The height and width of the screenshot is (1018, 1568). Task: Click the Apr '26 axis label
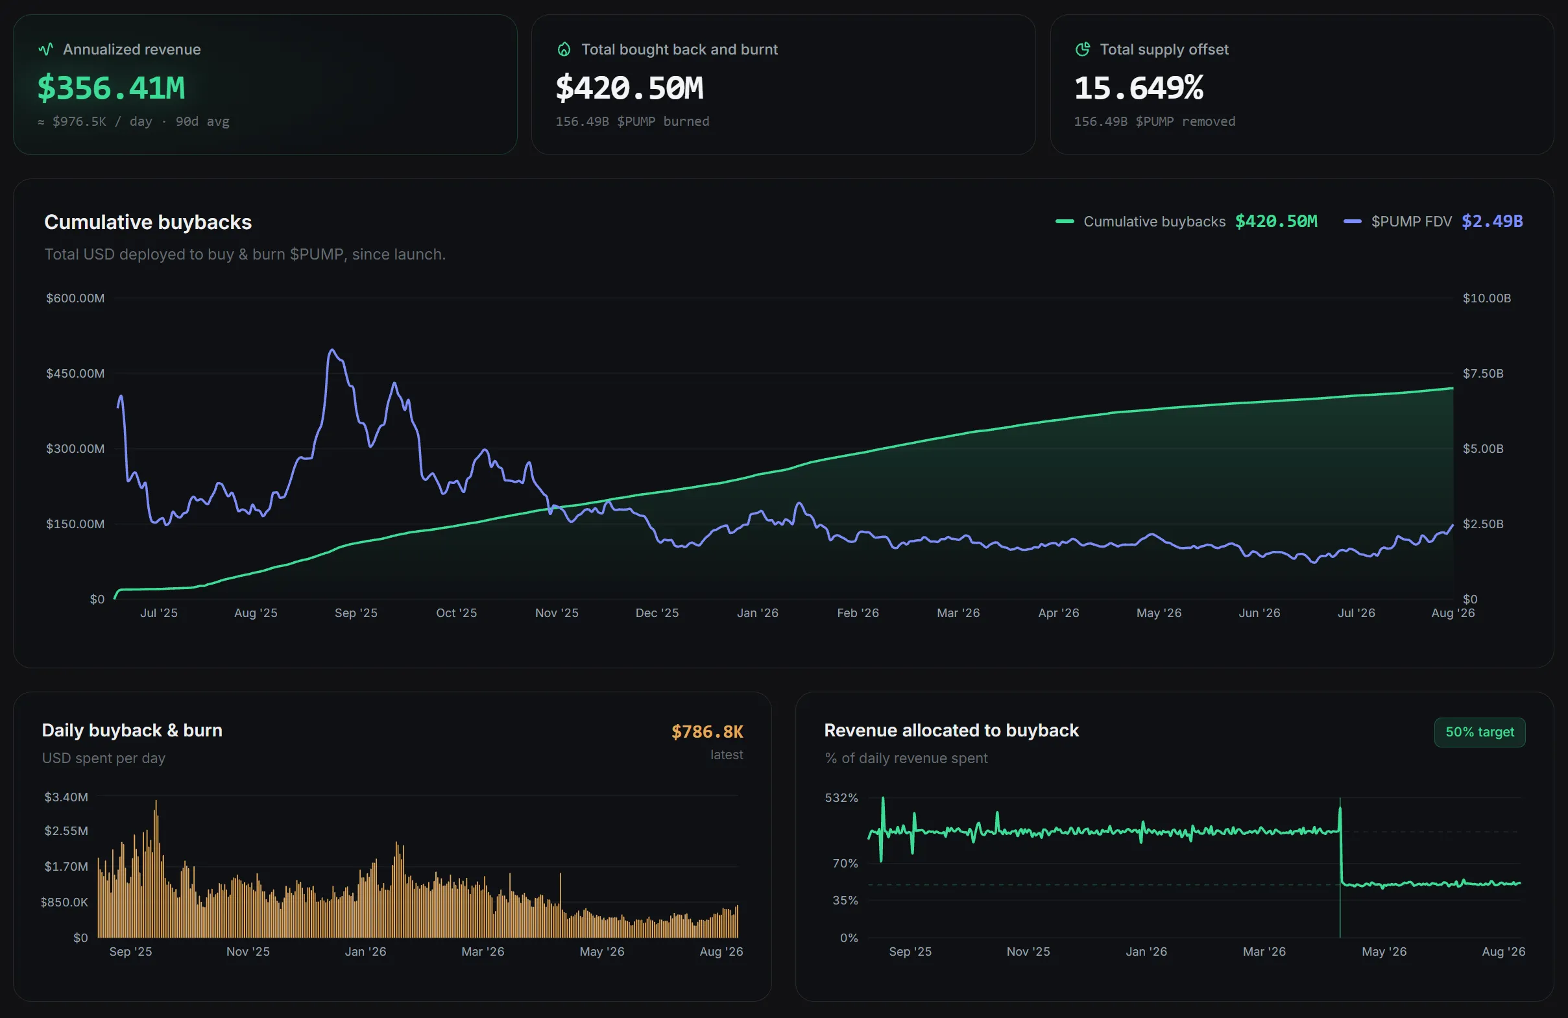pyautogui.click(x=1059, y=612)
